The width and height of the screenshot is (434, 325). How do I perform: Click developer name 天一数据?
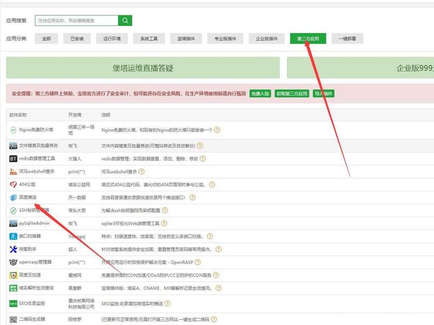(77, 198)
